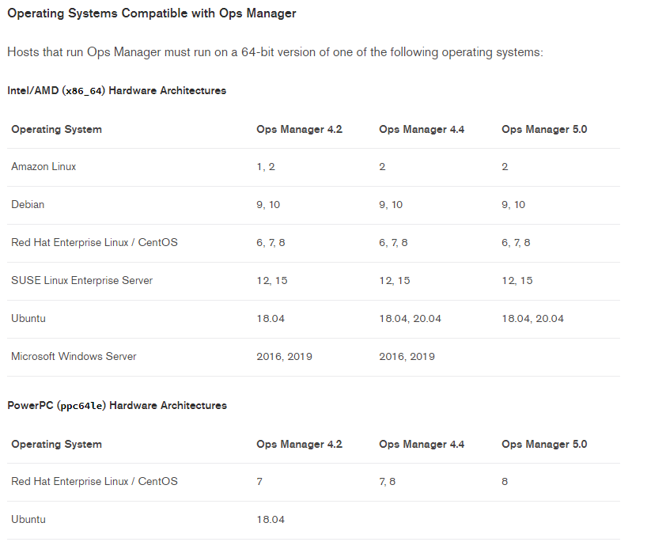Screen dimensions: 666x557
Task: Click Red Hat Enterprise Linux row in PowerPC table
Action: coord(94,482)
